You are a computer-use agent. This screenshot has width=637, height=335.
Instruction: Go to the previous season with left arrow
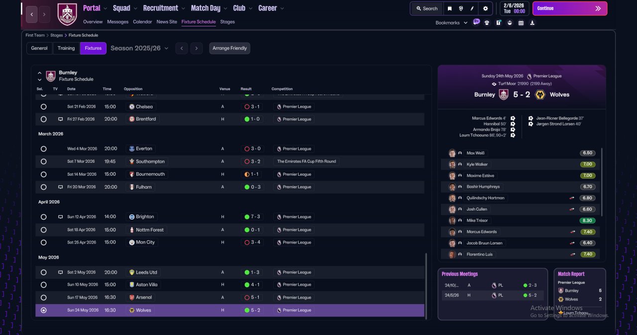pyautogui.click(x=182, y=48)
